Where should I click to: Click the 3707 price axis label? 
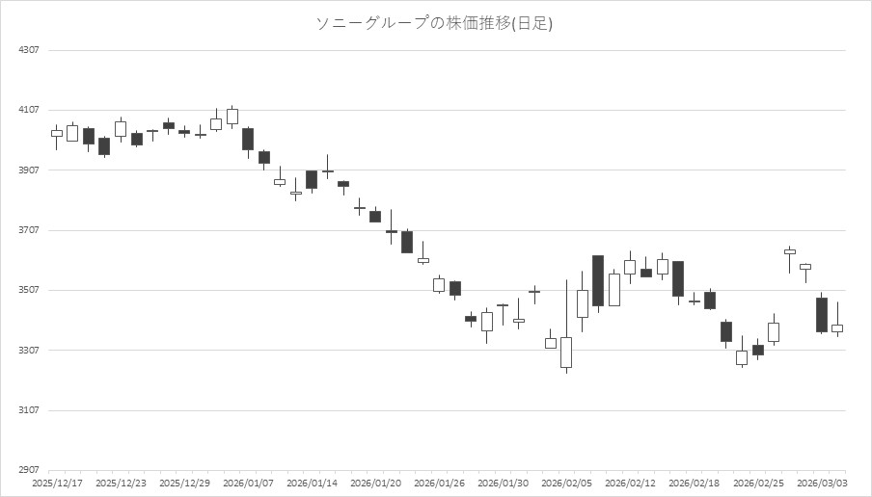click(x=30, y=230)
